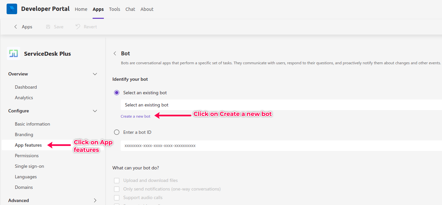Image resolution: width=442 pixels, height=205 pixels.
Task: Click the 'Create a new bot' link
Action: point(135,116)
